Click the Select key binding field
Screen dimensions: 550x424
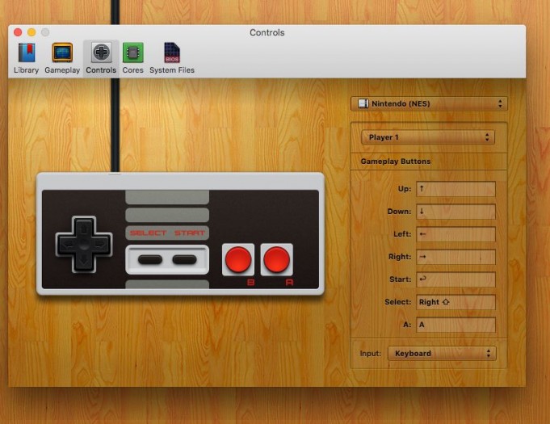[456, 302]
